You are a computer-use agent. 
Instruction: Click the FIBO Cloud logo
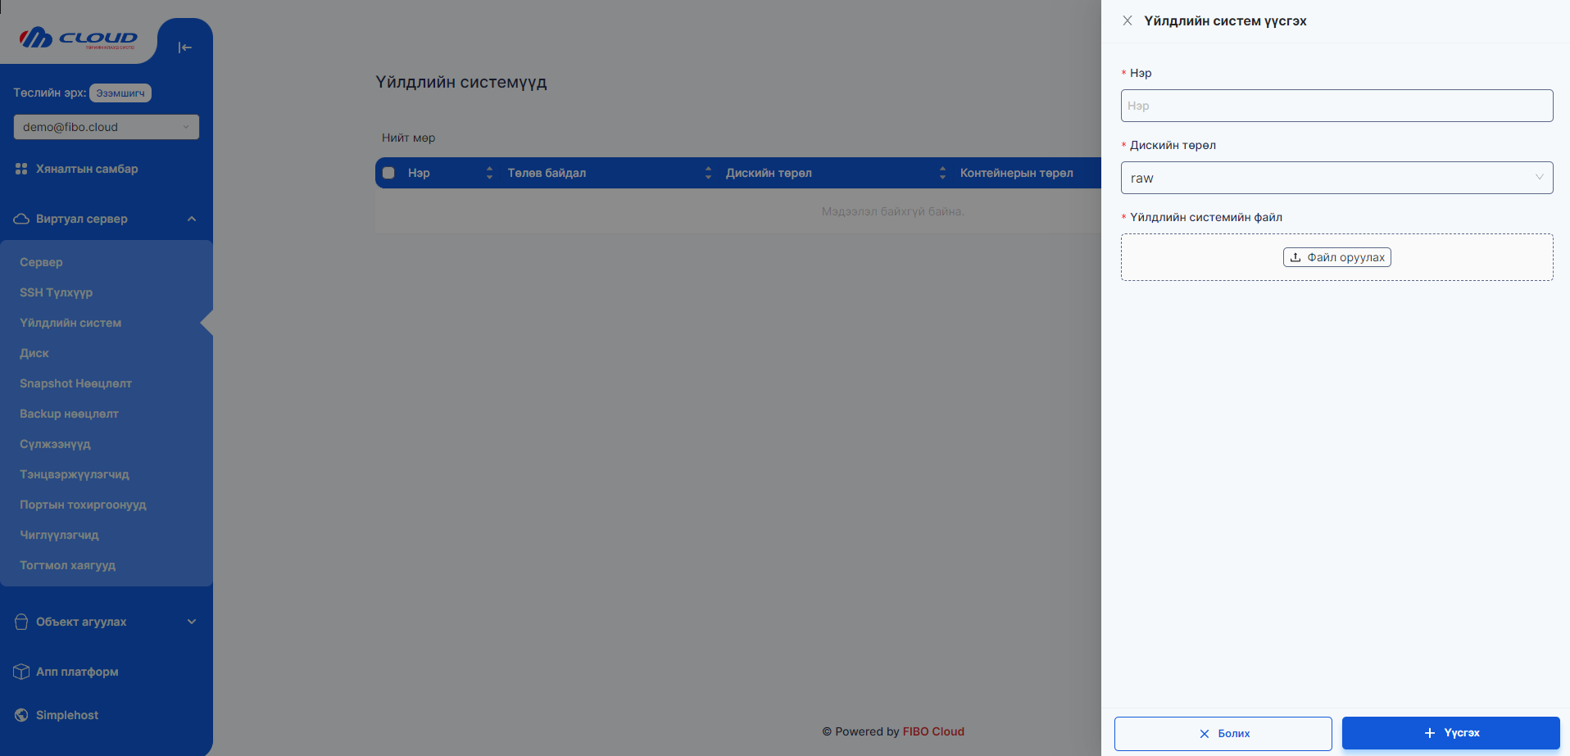(79, 38)
